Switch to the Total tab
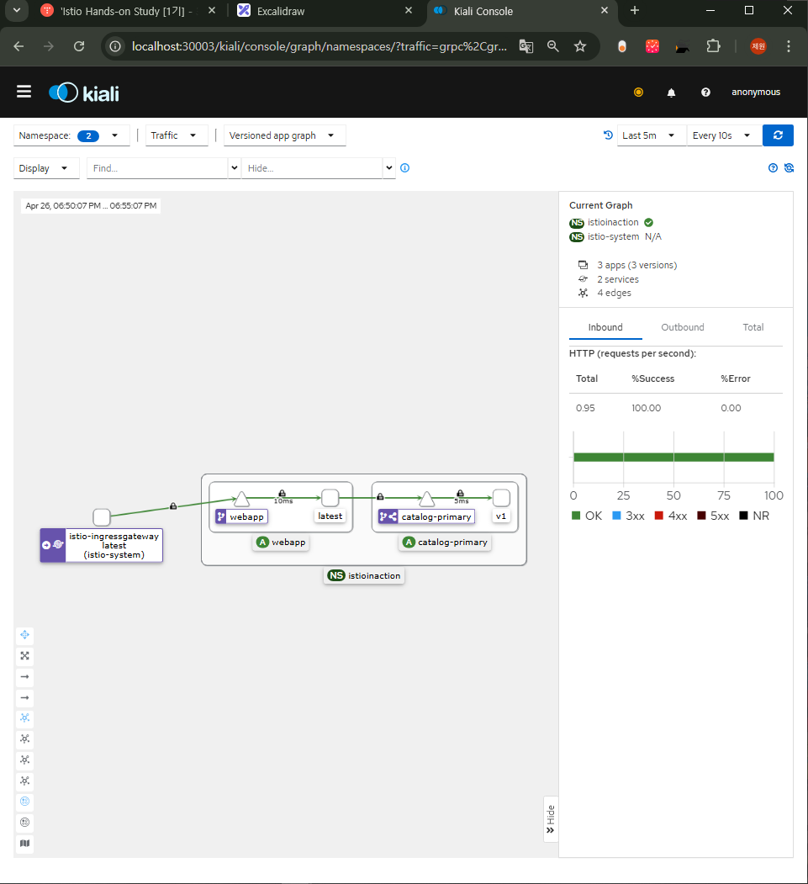 (x=753, y=327)
